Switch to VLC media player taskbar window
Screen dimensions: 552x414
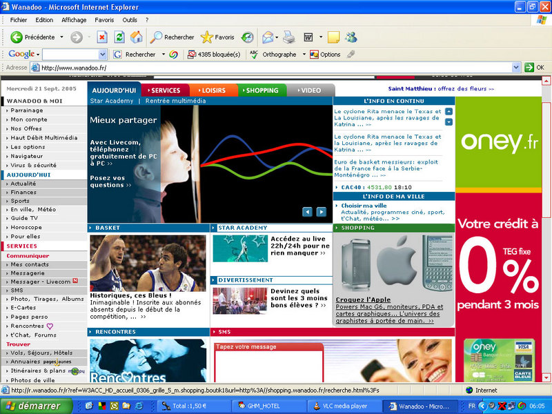tap(344, 406)
